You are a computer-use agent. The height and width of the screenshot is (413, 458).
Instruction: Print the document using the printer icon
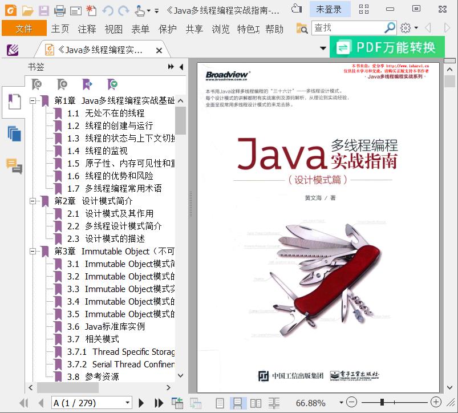click(x=60, y=11)
